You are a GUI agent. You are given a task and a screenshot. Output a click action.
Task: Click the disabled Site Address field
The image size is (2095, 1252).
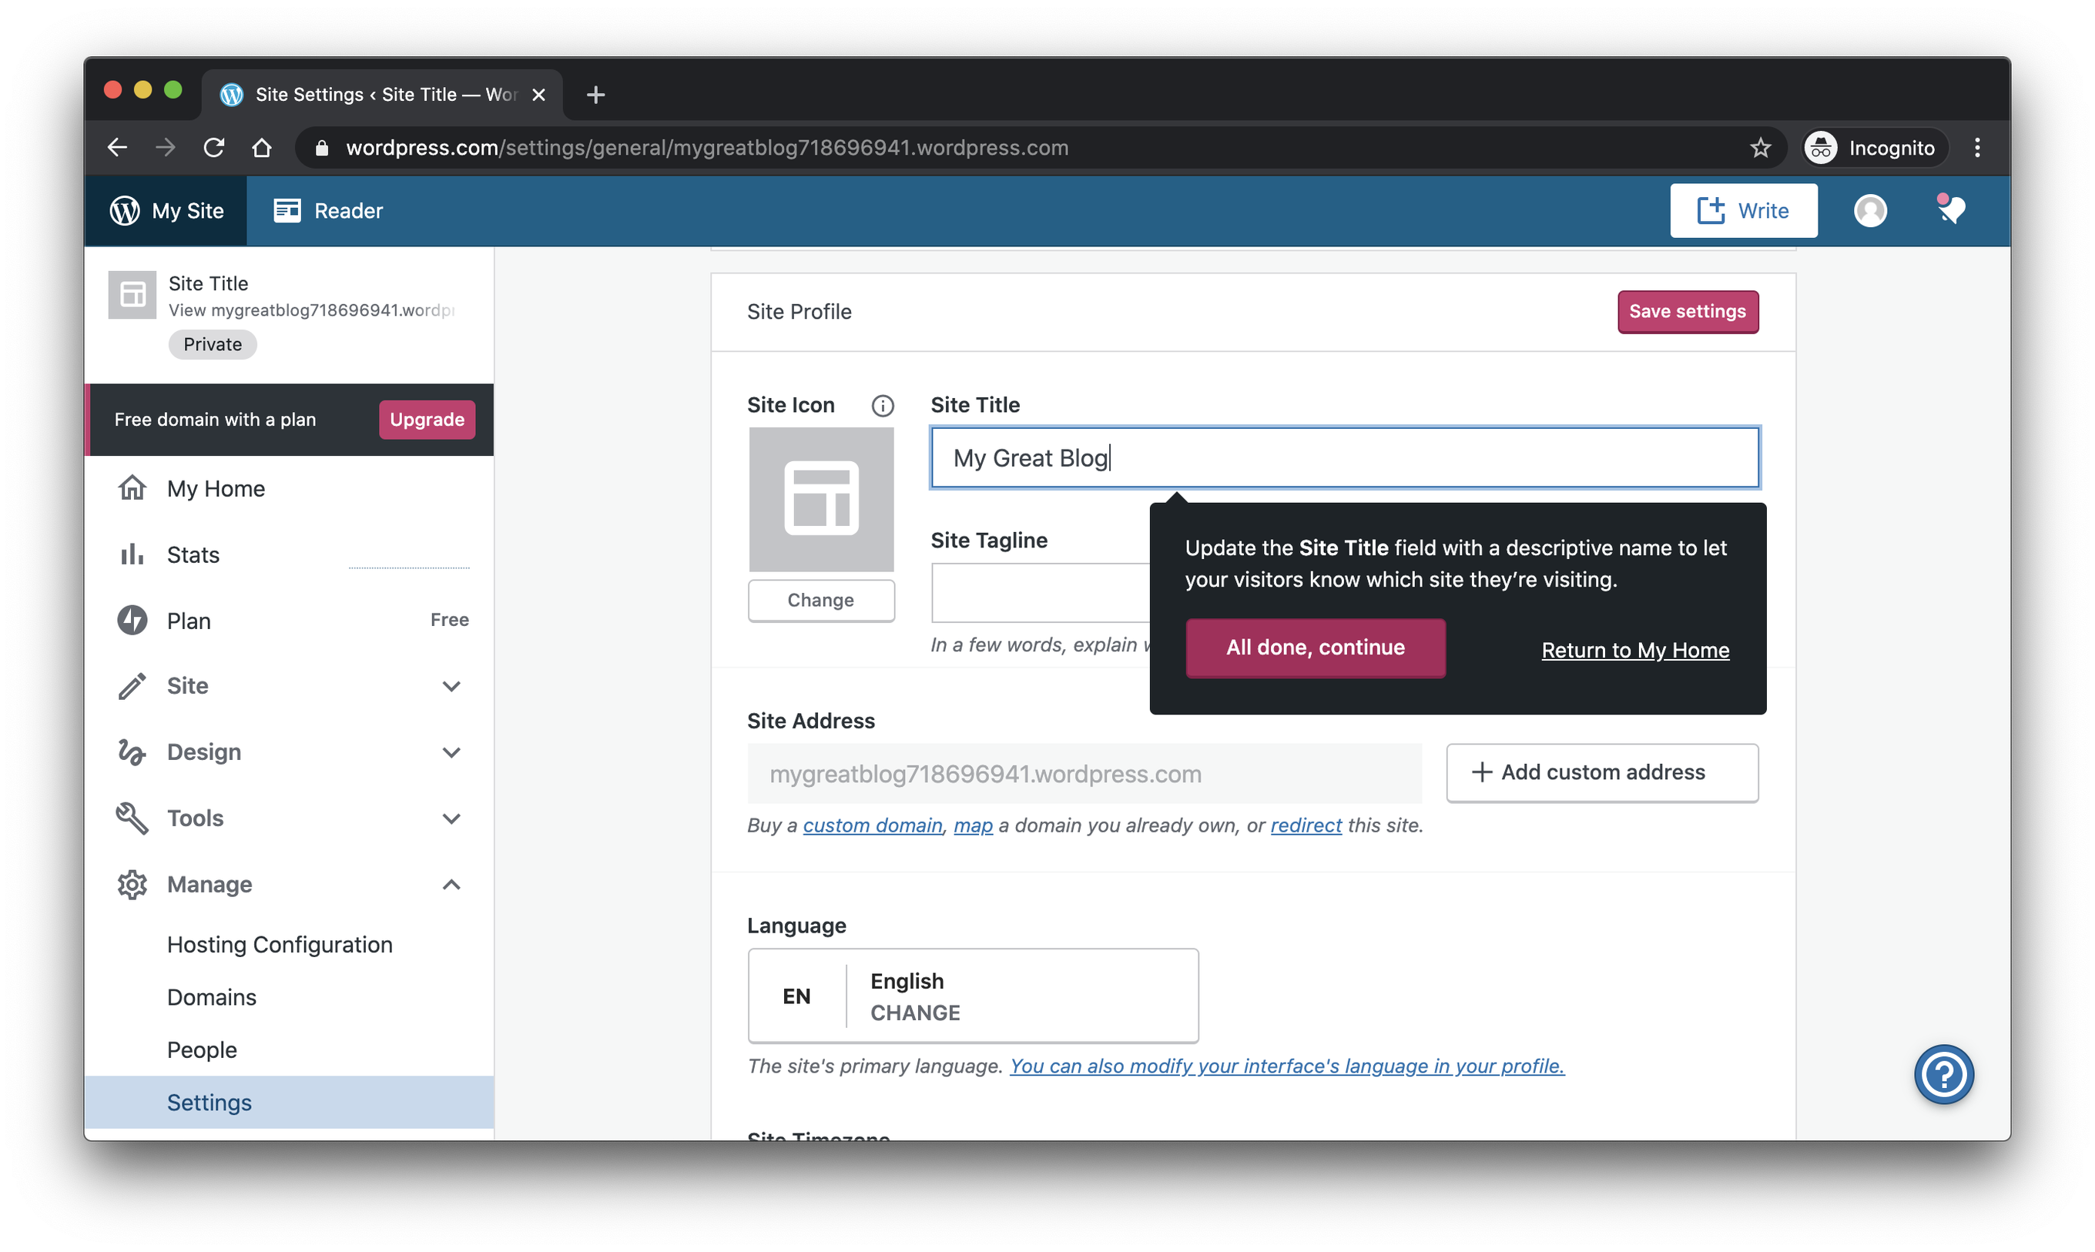click(1084, 773)
